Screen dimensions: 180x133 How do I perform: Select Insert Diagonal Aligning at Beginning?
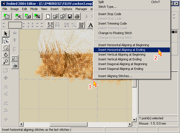coord(132,64)
